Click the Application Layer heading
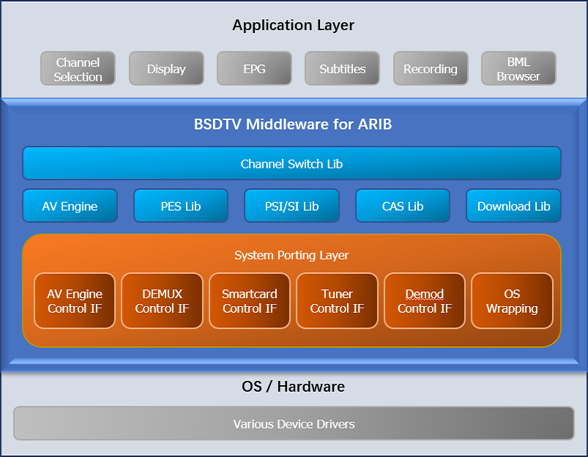This screenshot has height=457, width=588. coord(293,25)
